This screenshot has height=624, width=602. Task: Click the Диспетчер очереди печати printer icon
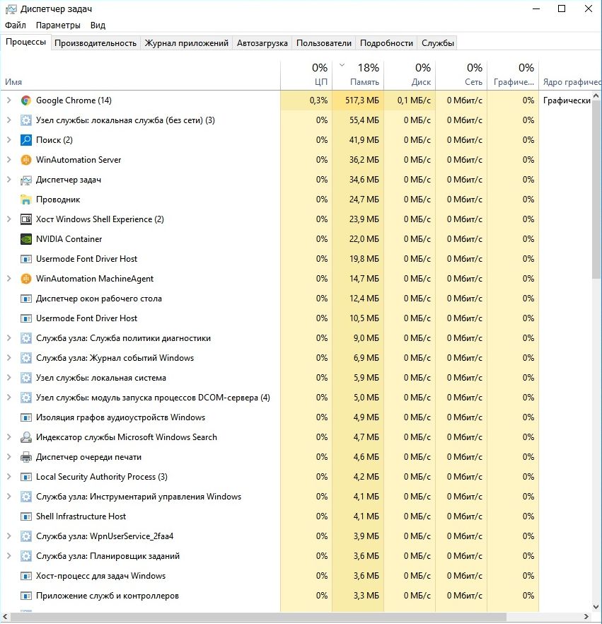[26, 457]
